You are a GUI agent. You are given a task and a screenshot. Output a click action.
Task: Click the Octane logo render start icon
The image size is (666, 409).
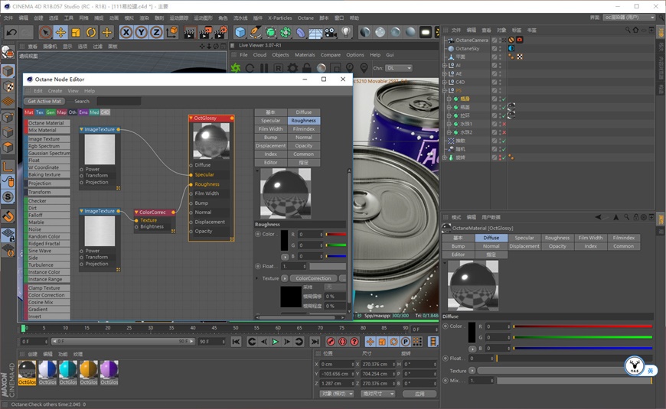tap(236, 68)
